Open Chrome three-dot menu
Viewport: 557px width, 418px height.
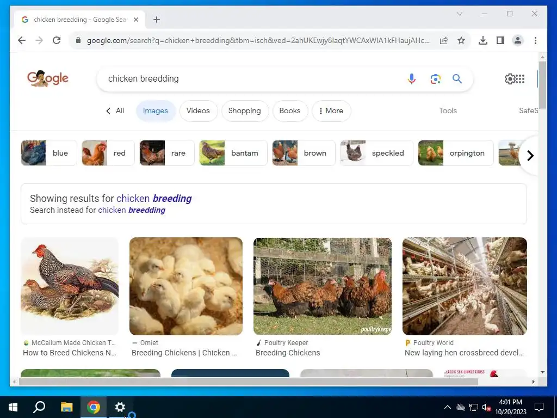535,40
